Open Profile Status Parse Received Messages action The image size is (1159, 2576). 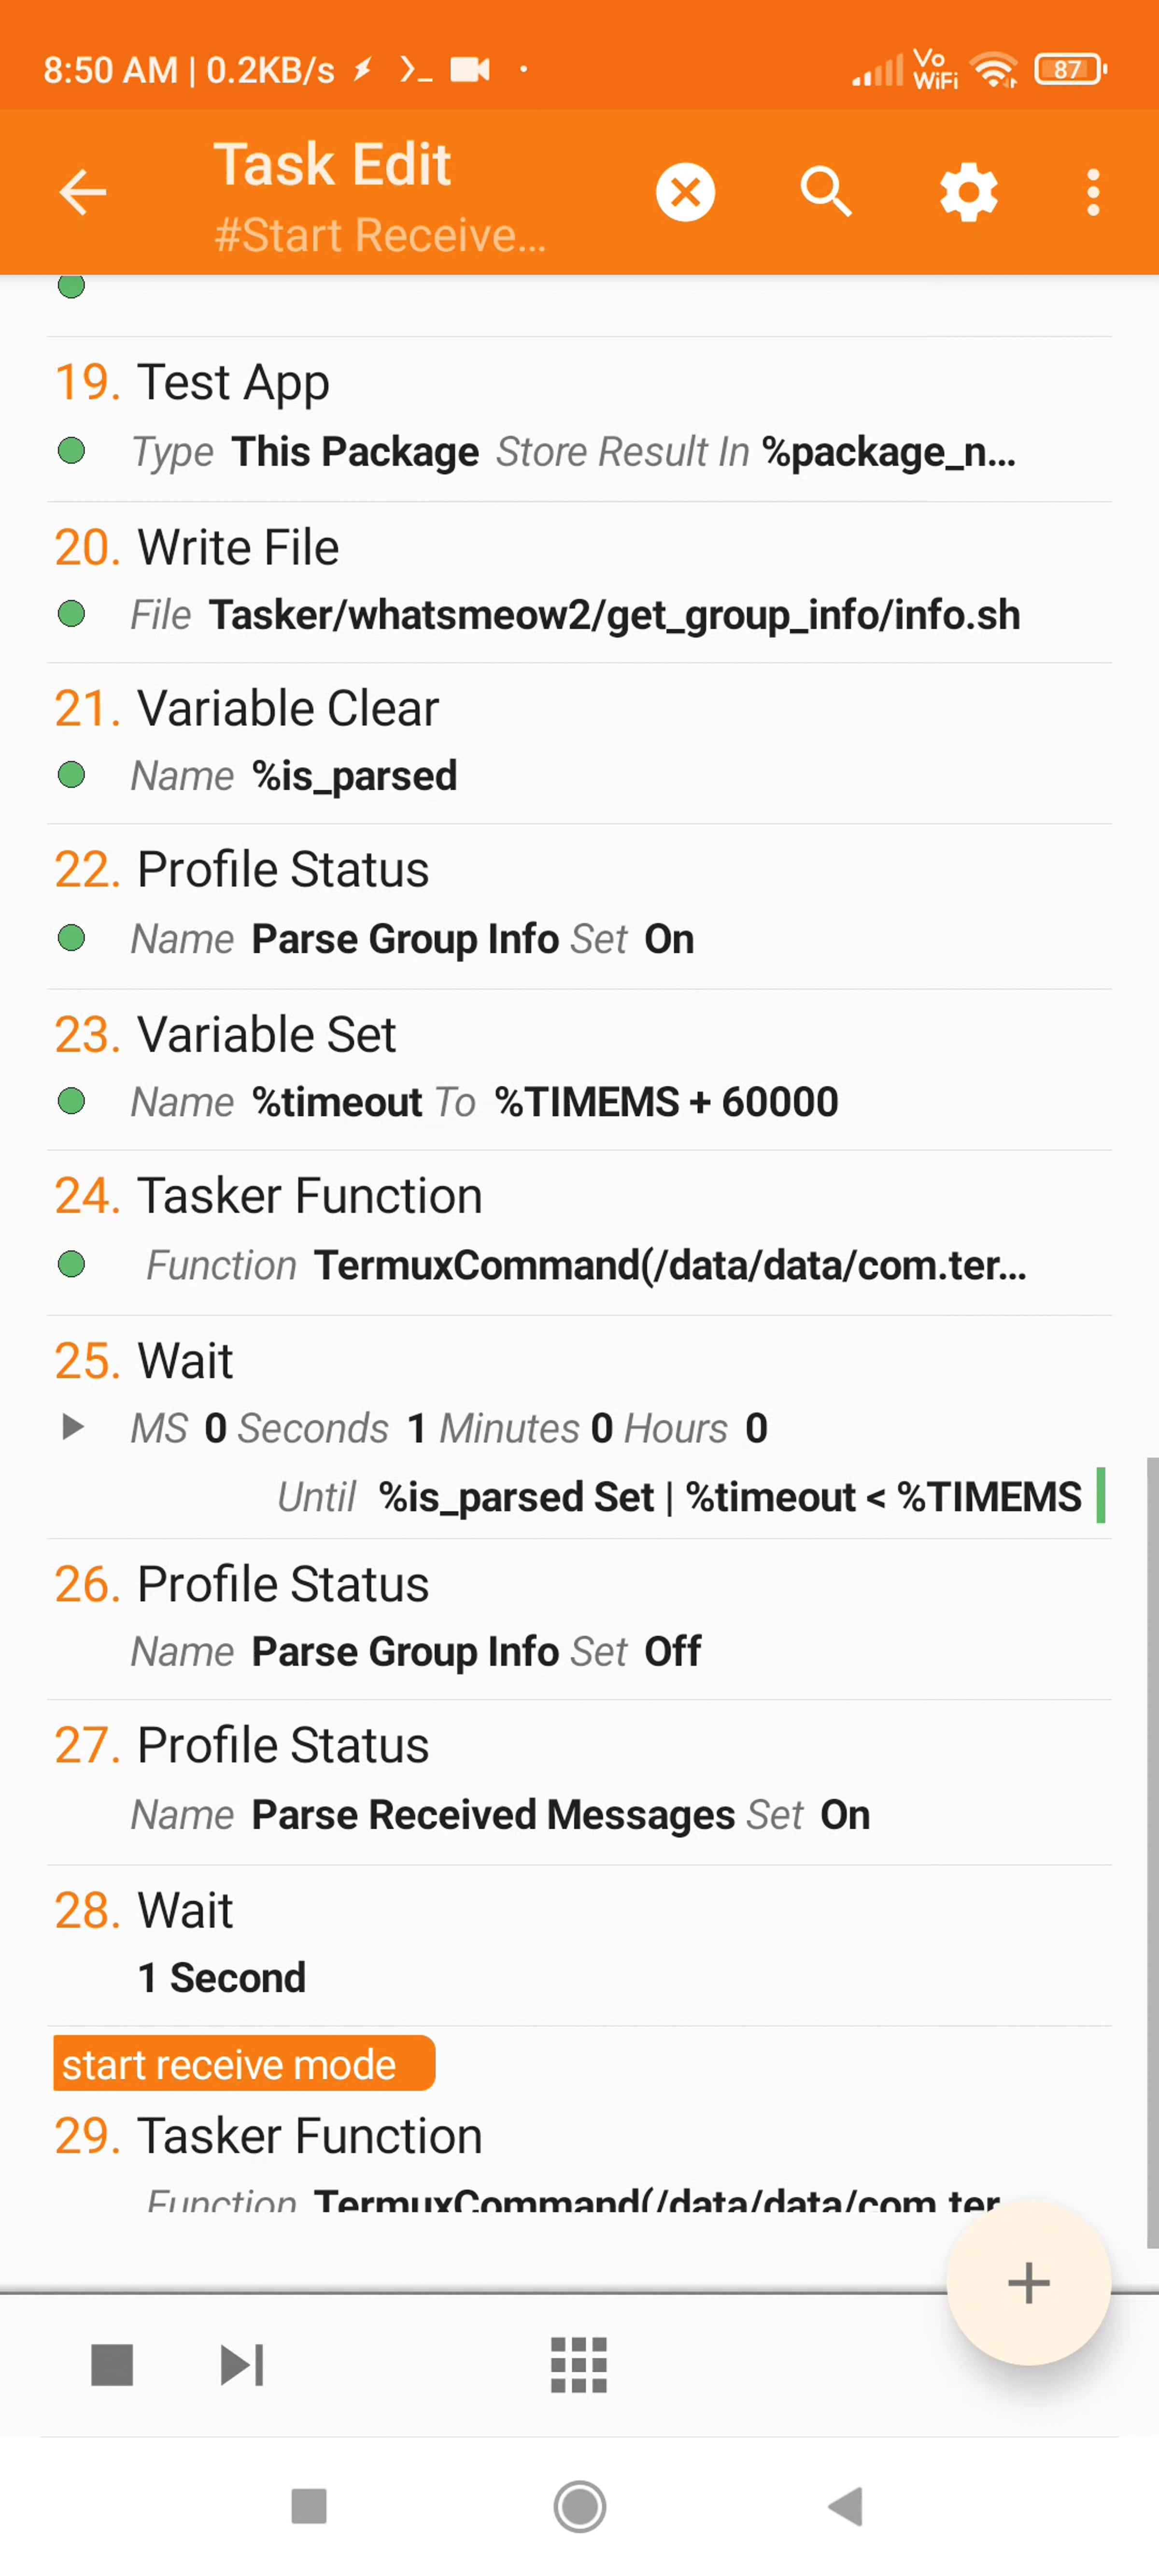tap(579, 1782)
